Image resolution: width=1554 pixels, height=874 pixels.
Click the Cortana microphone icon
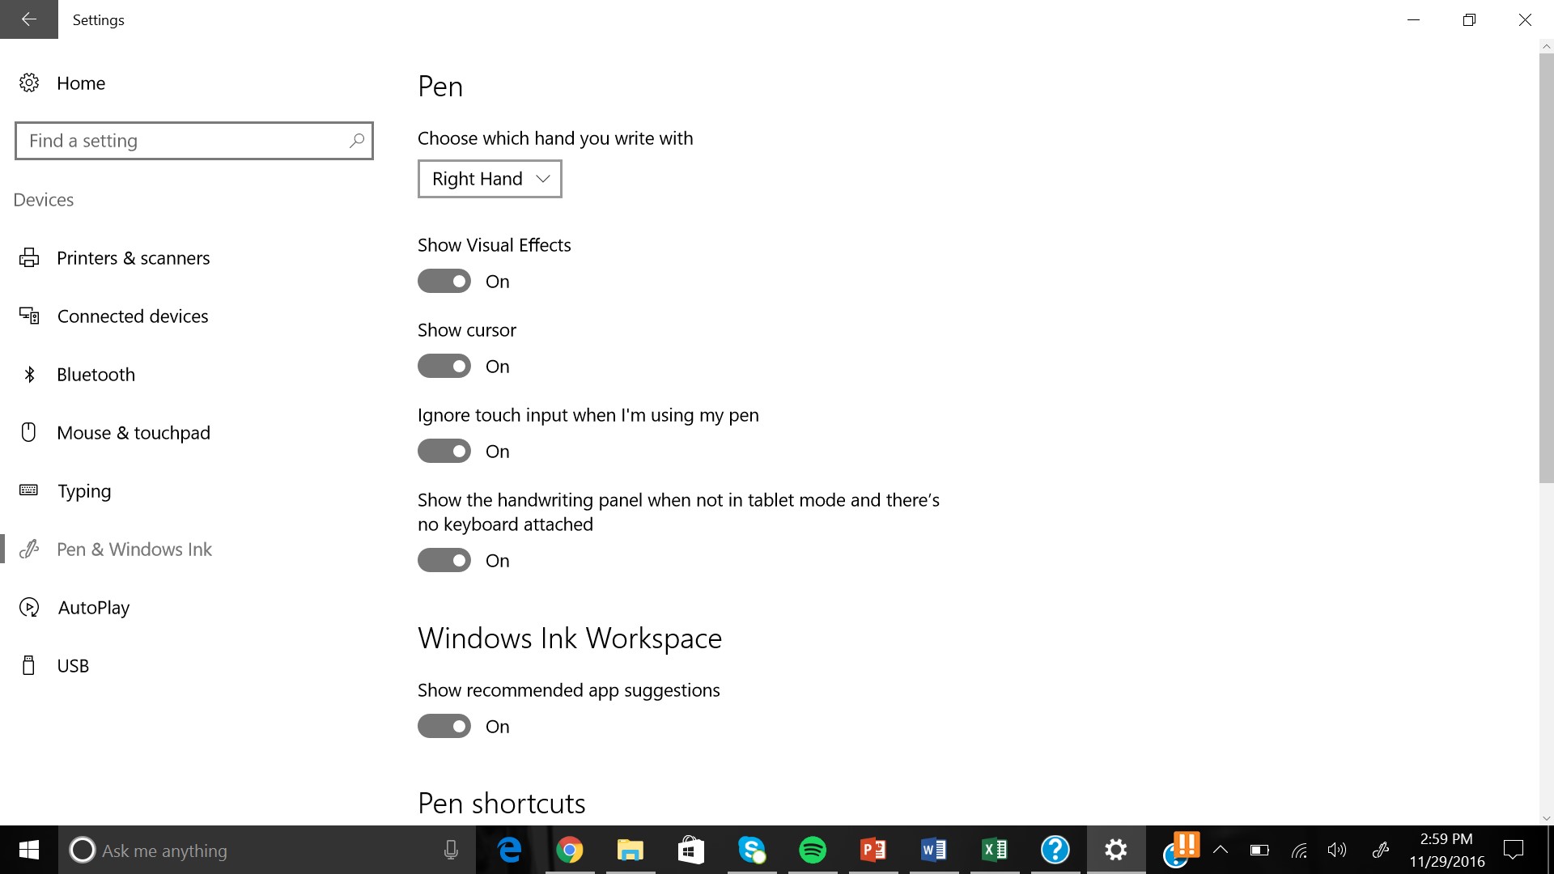[x=451, y=850]
